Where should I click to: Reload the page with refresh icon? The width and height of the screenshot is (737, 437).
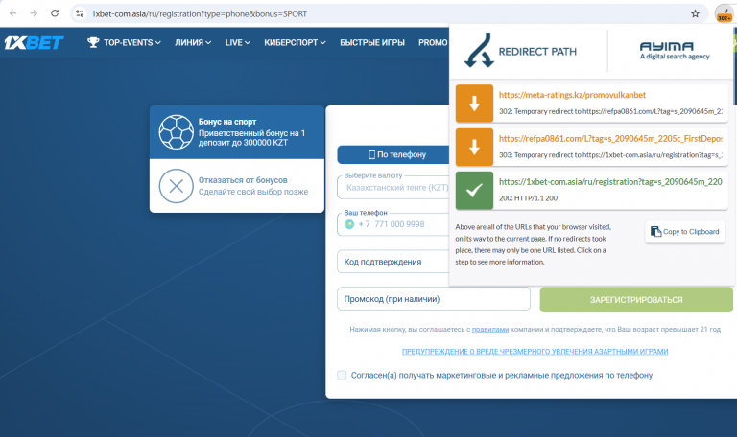click(x=55, y=13)
